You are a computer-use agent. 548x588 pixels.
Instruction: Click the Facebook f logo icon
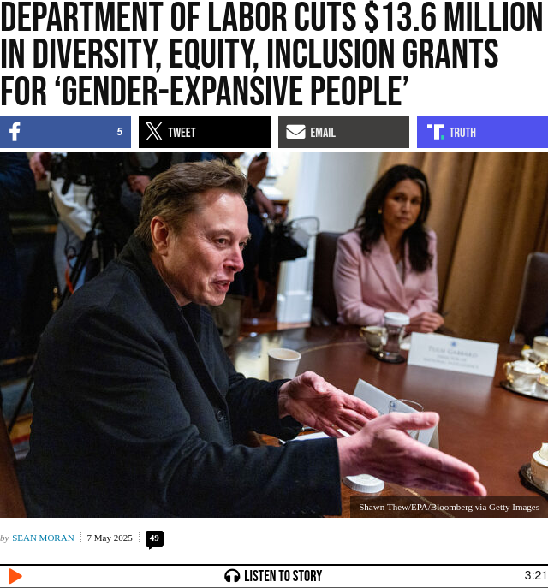(x=15, y=132)
